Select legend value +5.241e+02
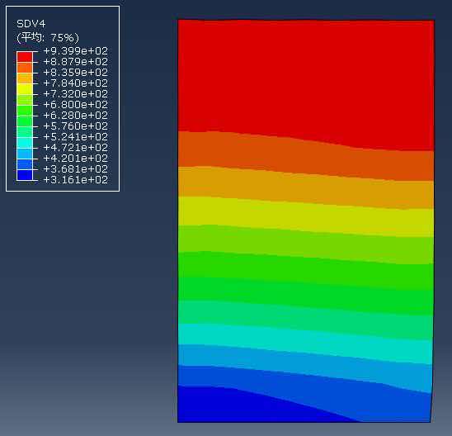 tap(76, 136)
